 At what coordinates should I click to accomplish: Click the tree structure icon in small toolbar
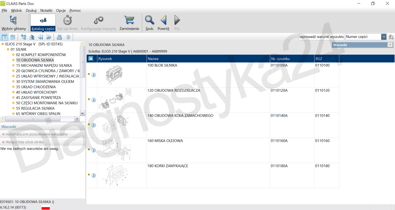[x=24, y=37]
